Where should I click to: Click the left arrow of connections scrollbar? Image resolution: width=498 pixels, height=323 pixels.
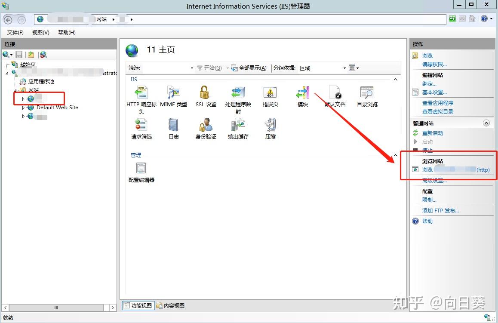click(6, 308)
